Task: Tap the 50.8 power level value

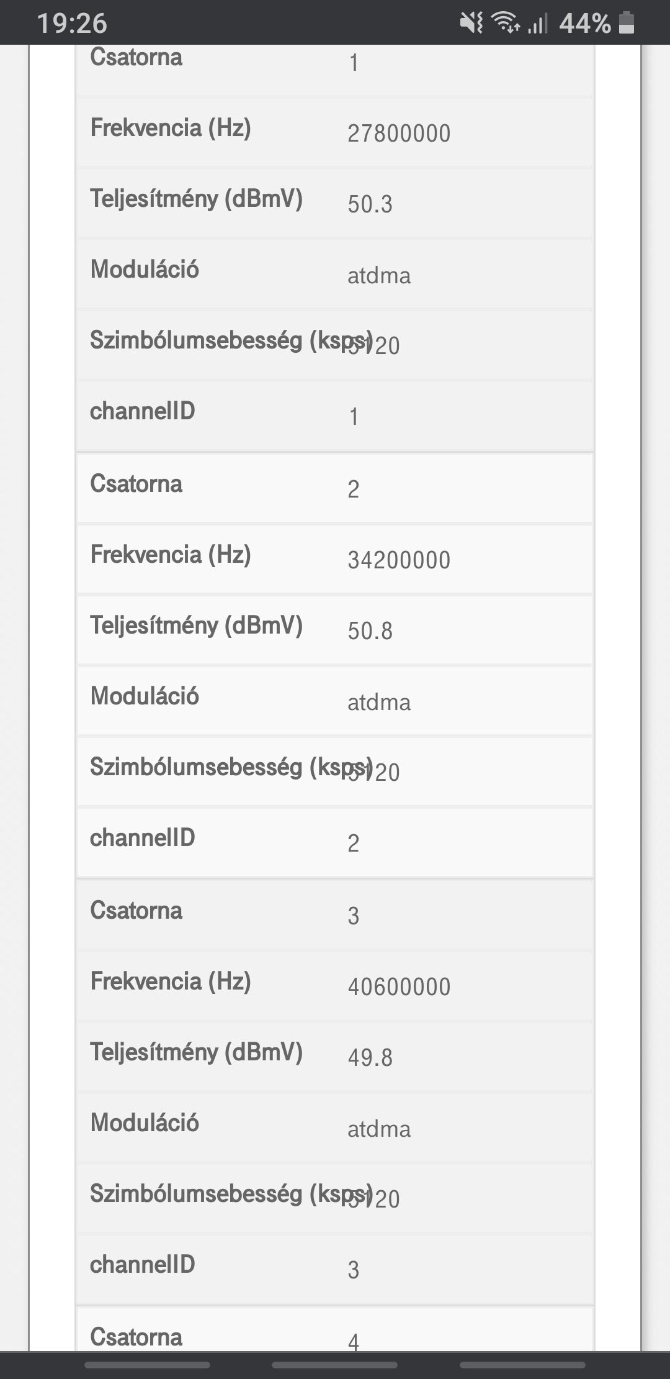Action: (x=370, y=631)
